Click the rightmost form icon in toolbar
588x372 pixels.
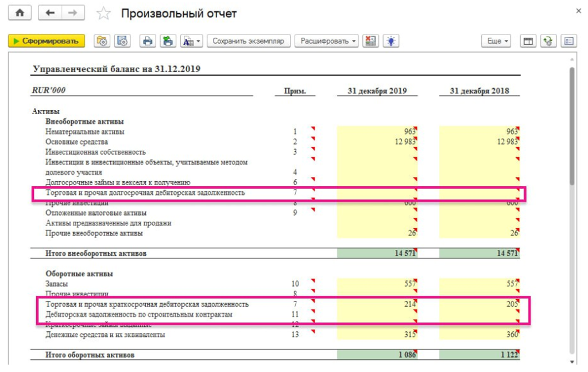point(568,41)
